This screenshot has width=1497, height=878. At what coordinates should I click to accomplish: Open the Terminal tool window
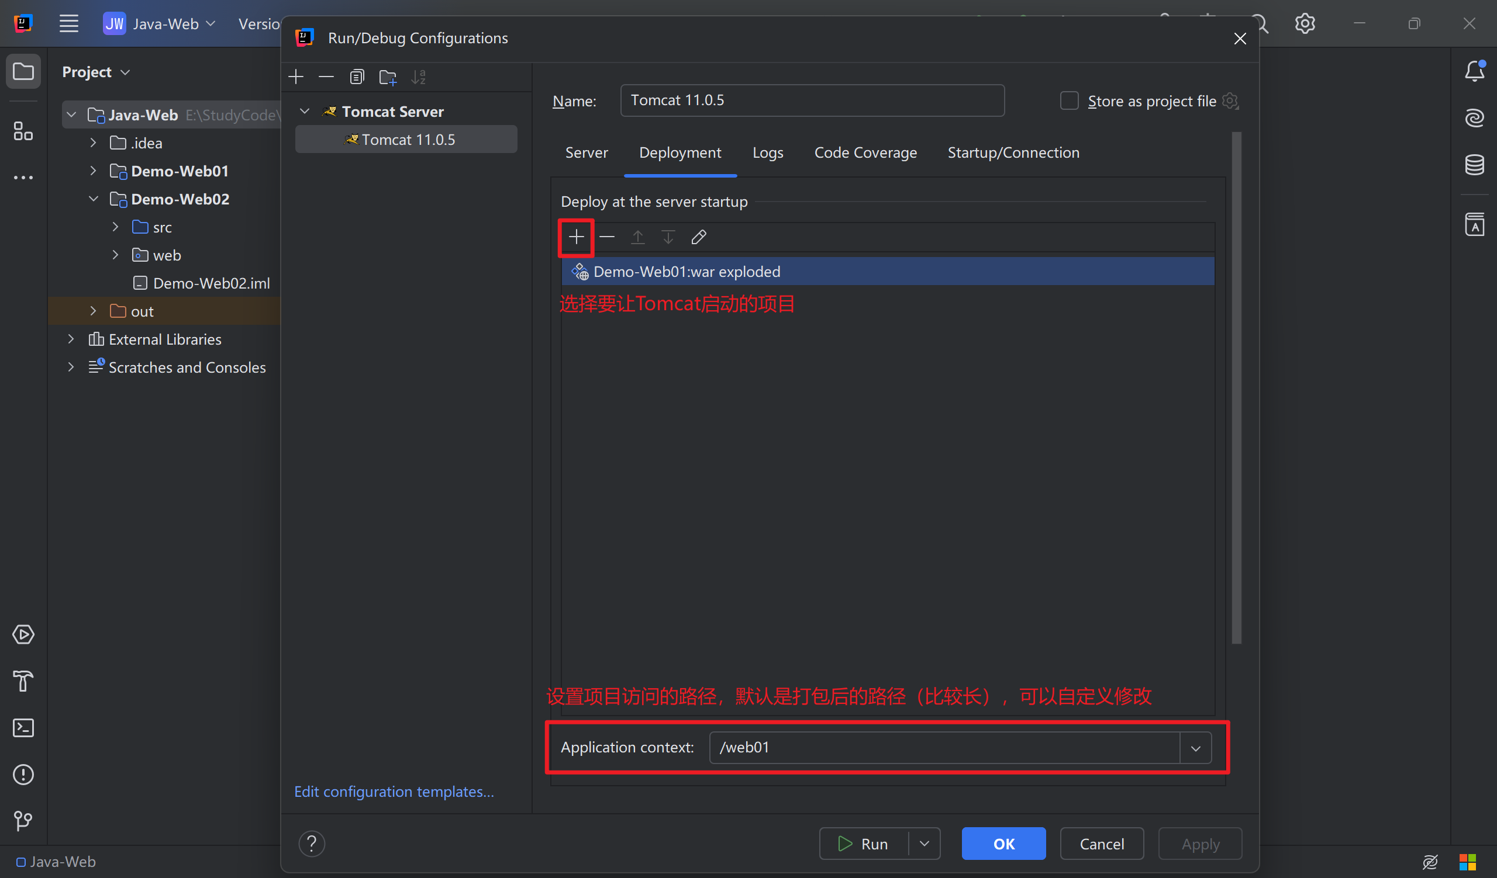click(23, 728)
